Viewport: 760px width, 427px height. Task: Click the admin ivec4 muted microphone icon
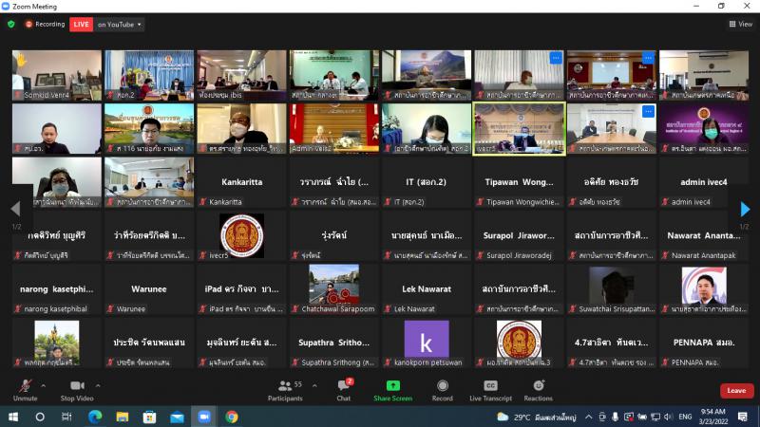(x=666, y=202)
